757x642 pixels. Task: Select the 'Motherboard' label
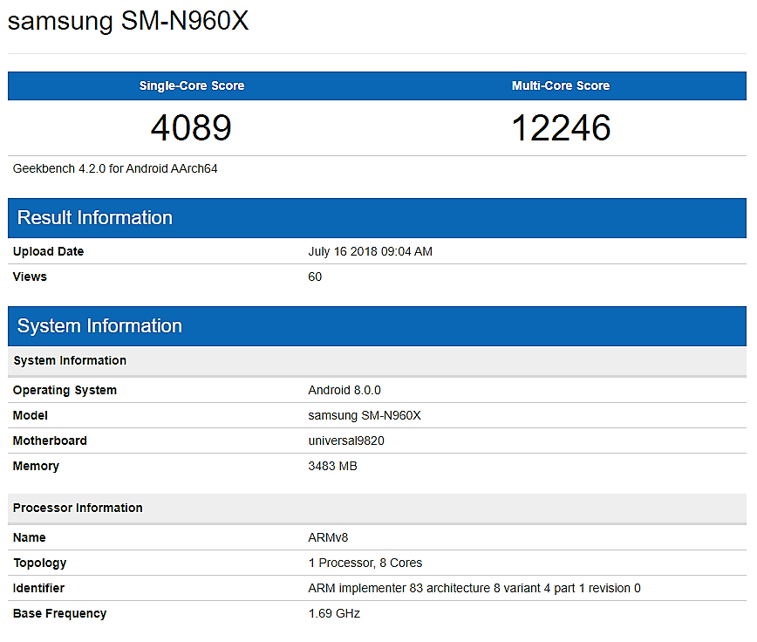click(50, 441)
